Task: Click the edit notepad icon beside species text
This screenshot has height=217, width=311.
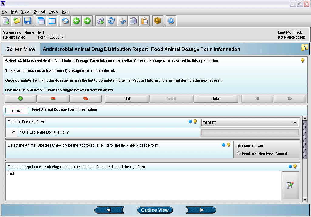Action: [x=290, y=185]
